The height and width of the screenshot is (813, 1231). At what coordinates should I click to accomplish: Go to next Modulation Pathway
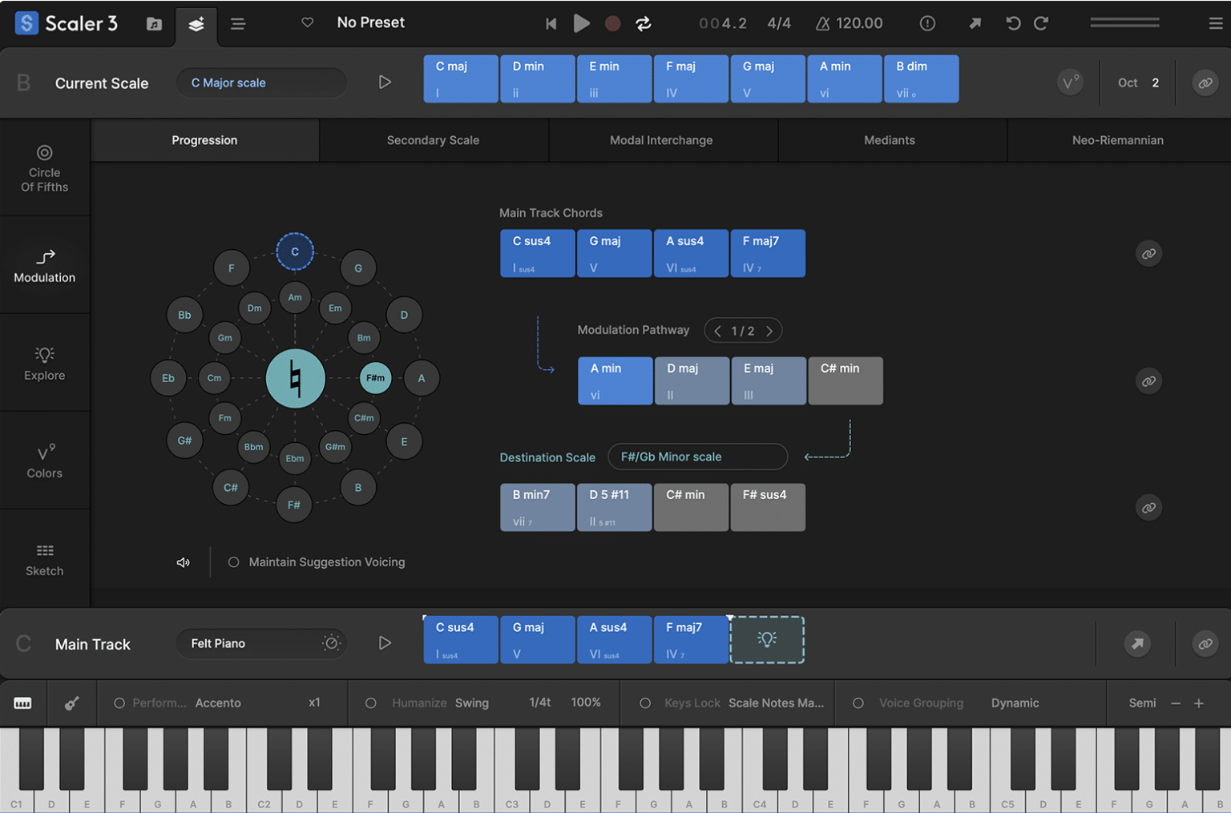(x=769, y=331)
